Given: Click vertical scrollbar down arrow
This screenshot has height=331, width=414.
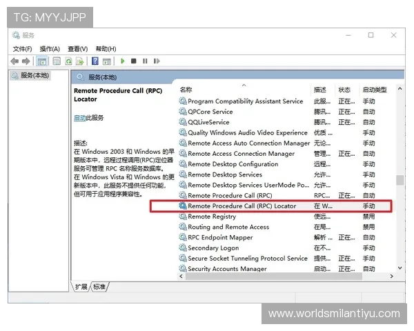Looking at the screenshot, I should [400, 268].
